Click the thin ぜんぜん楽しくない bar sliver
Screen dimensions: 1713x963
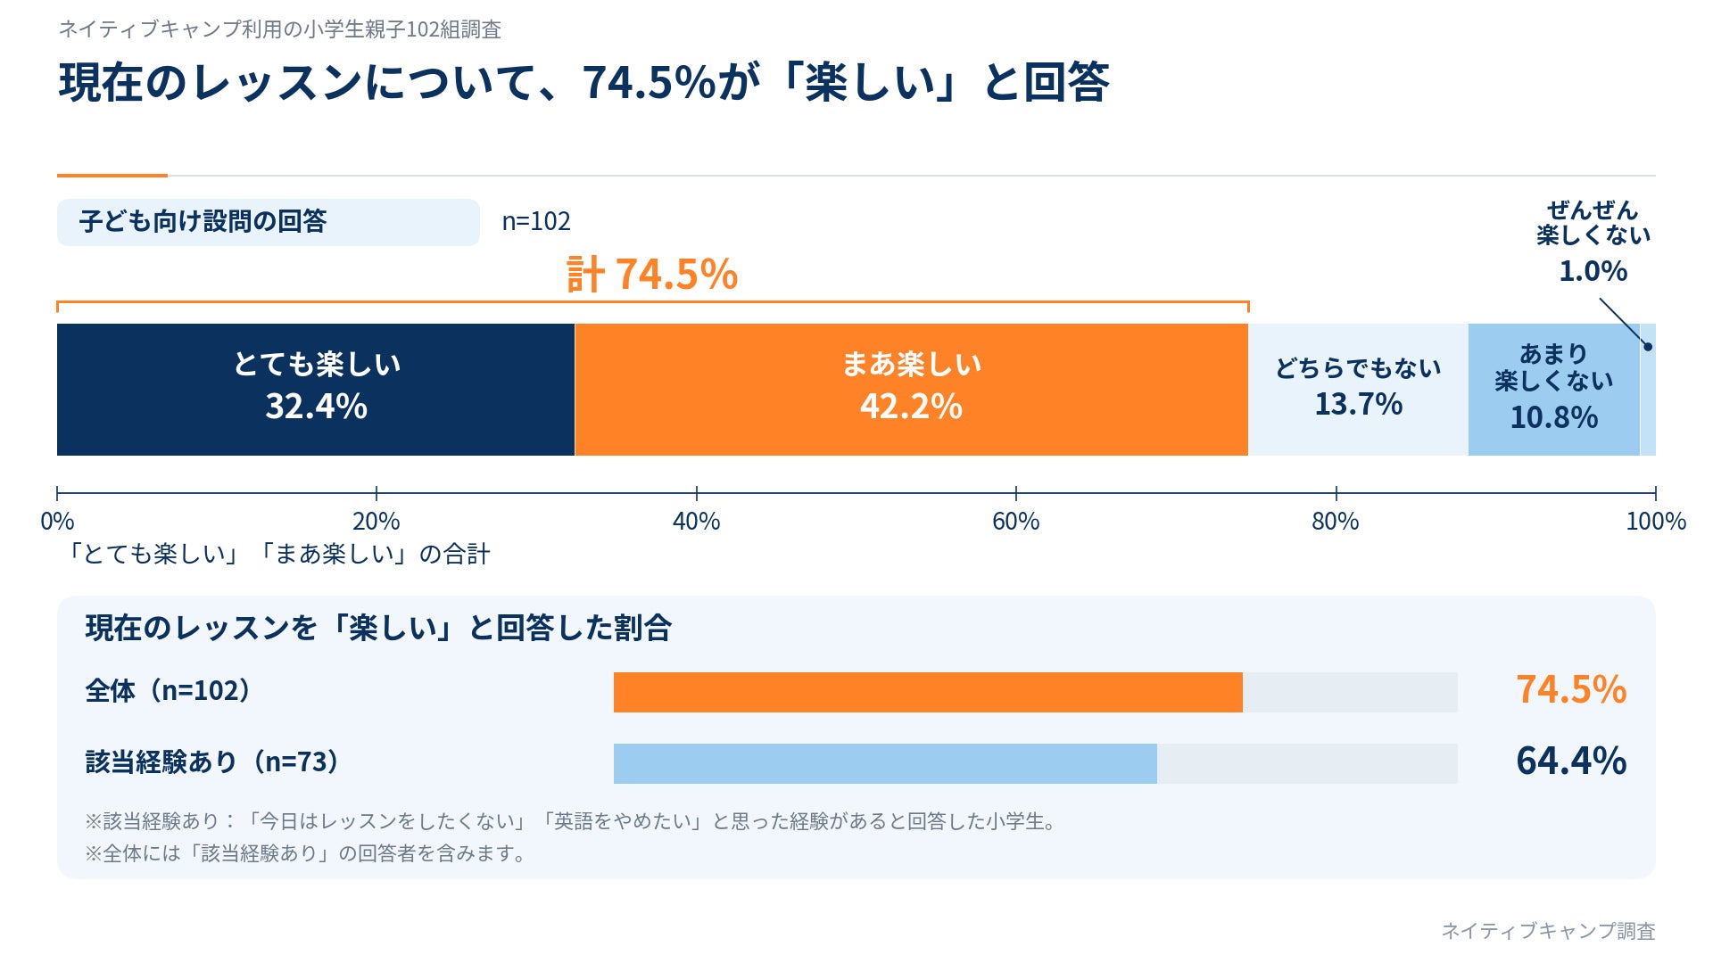click(1648, 390)
